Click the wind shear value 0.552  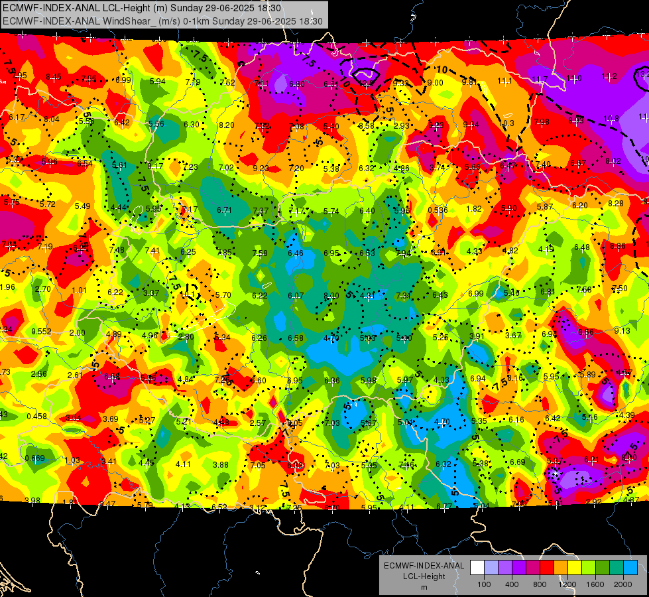click(x=41, y=332)
